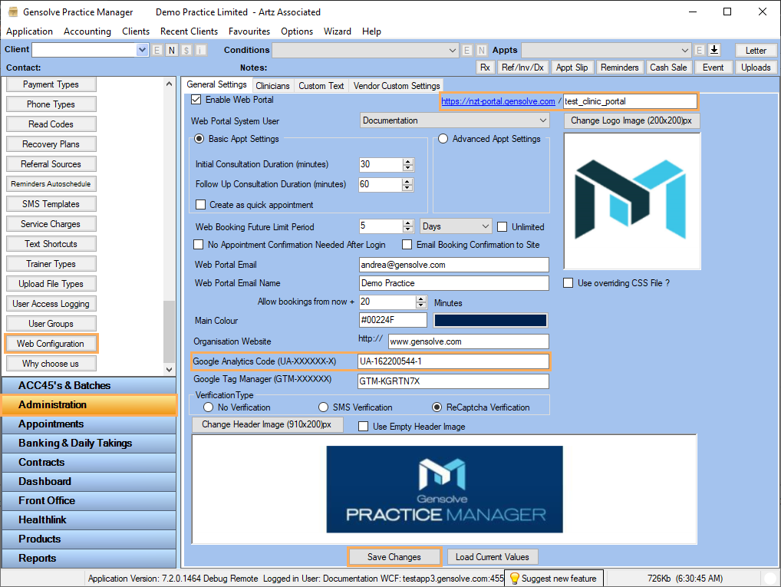Click the client N new icon
Image resolution: width=781 pixels, height=587 pixels.
point(172,50)
